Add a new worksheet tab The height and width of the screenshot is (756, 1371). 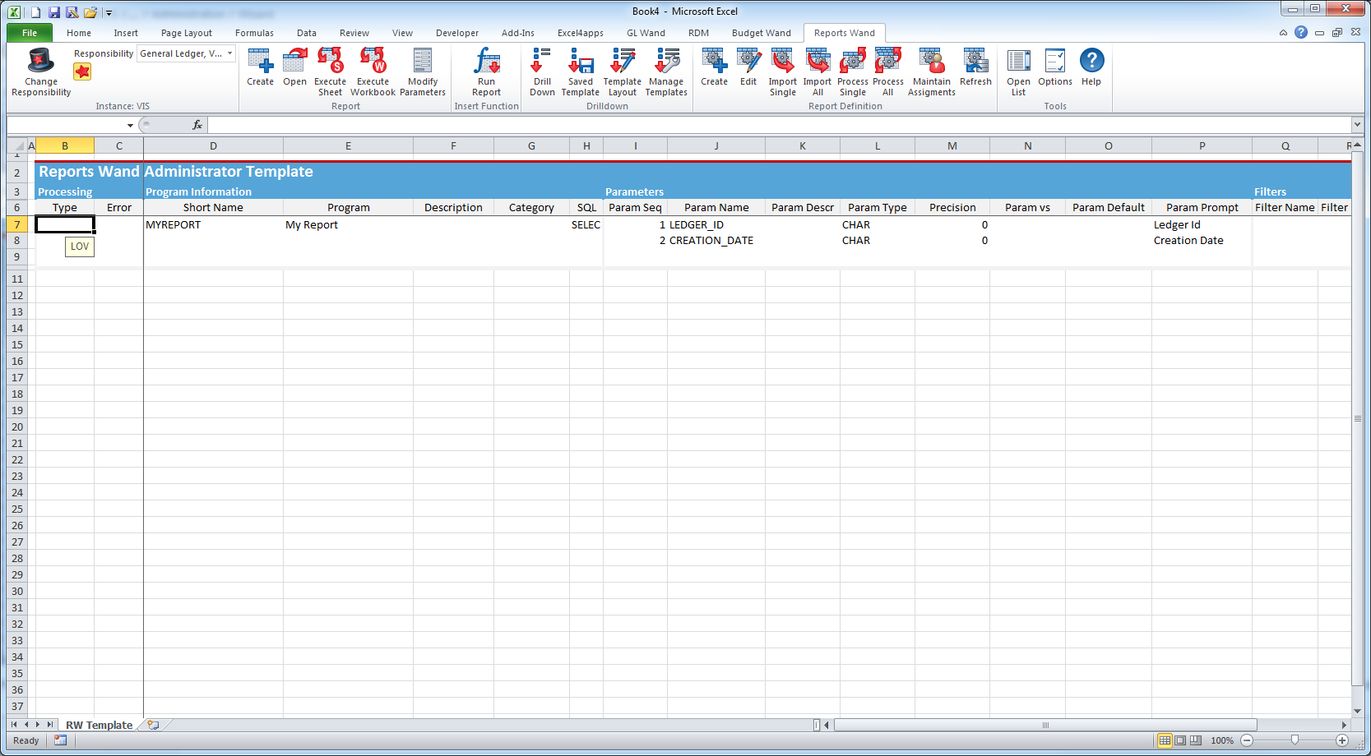click(x=154, y=725)
